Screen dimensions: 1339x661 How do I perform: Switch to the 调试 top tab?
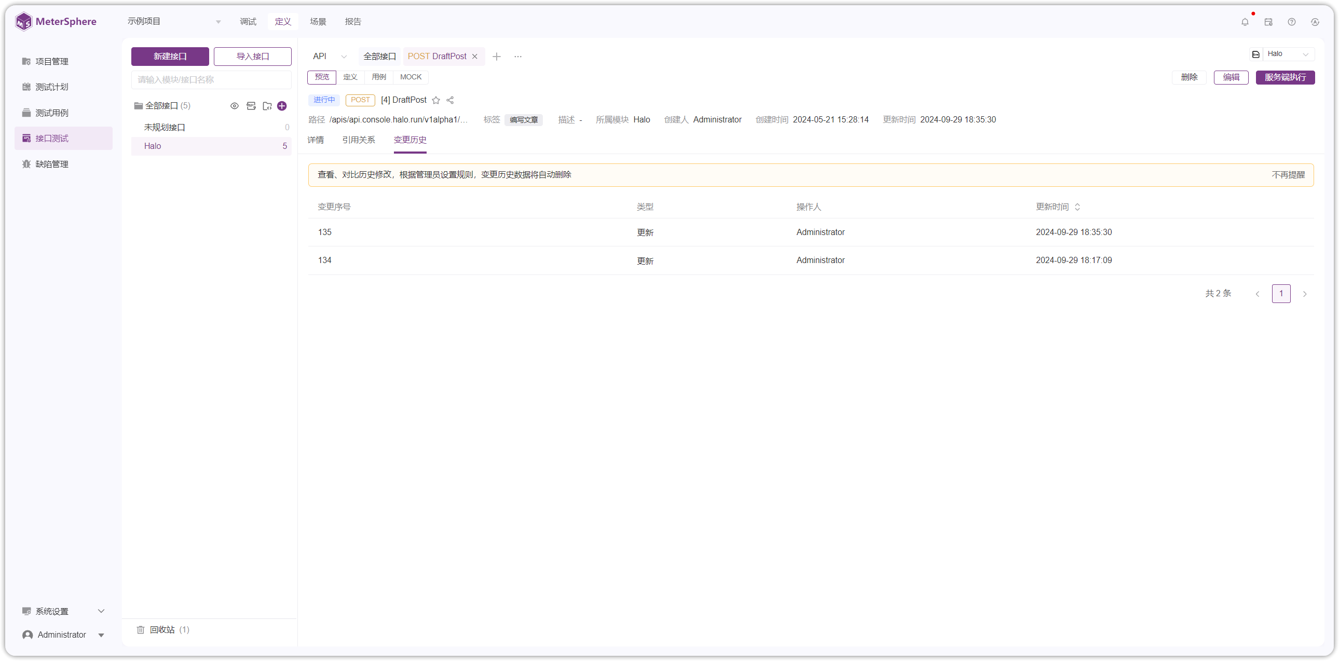pos(248,22)
